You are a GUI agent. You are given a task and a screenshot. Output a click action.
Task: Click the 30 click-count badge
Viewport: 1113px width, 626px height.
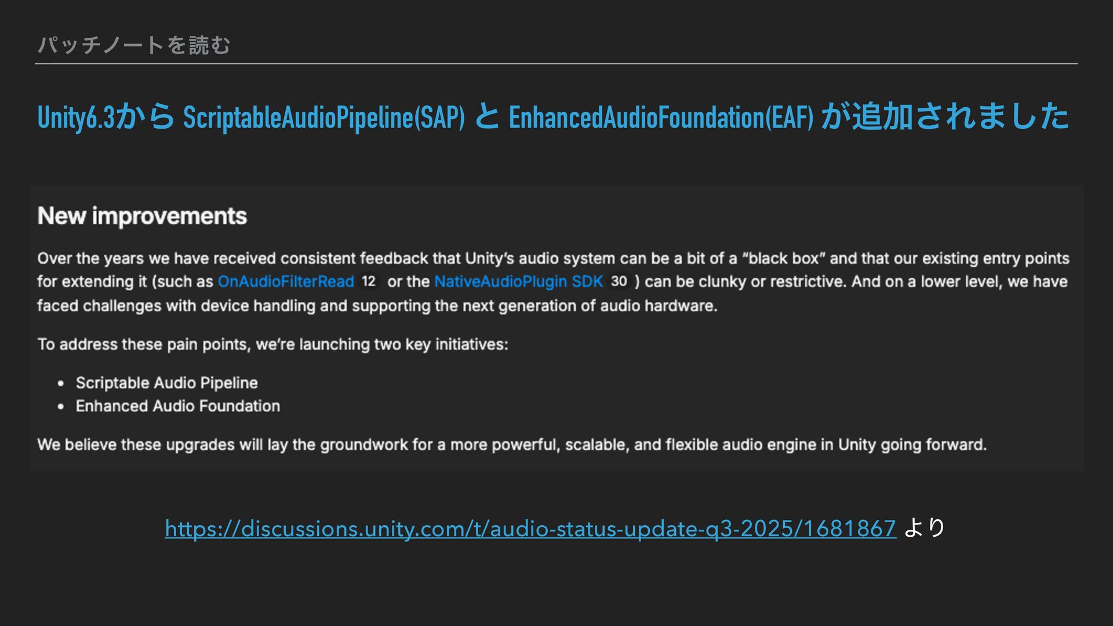(619, 282)
